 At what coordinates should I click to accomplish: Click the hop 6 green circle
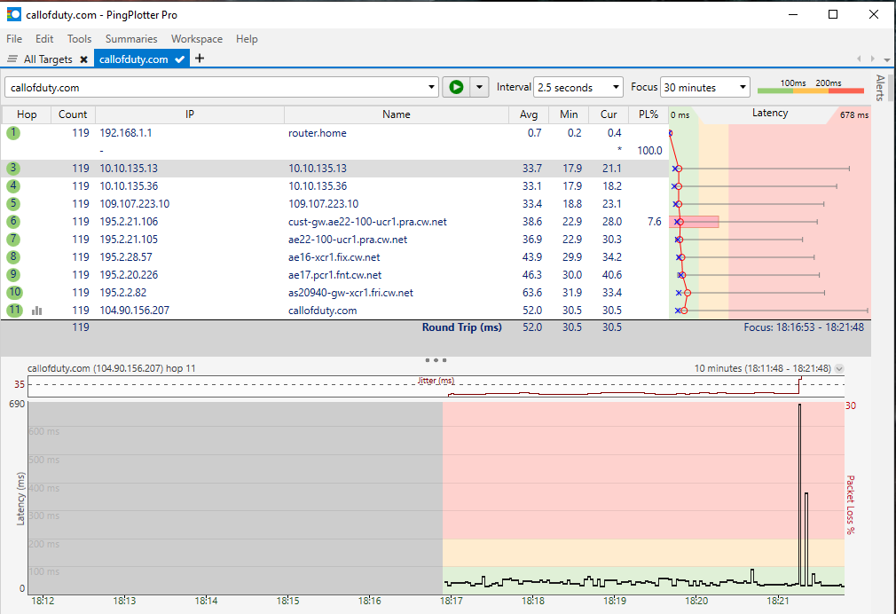pyautogui.click(x=13, y=222)
